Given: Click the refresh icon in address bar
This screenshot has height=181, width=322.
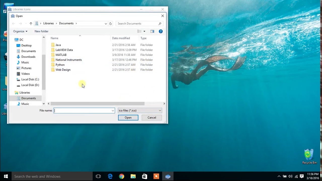Looking at the screenshot, I should (x=110, y=23).
